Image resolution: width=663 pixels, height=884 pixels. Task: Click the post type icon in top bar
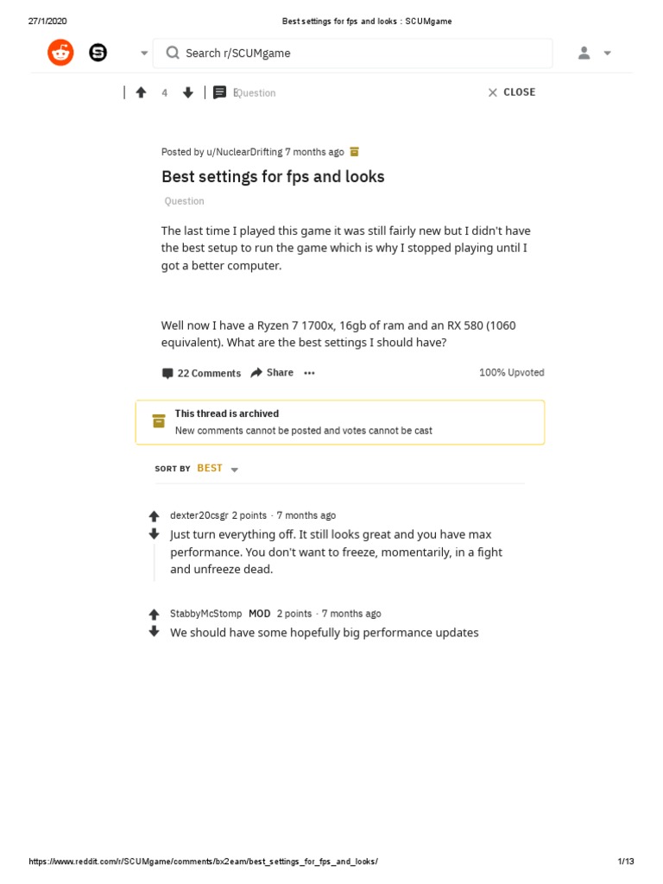pos(220,92)
